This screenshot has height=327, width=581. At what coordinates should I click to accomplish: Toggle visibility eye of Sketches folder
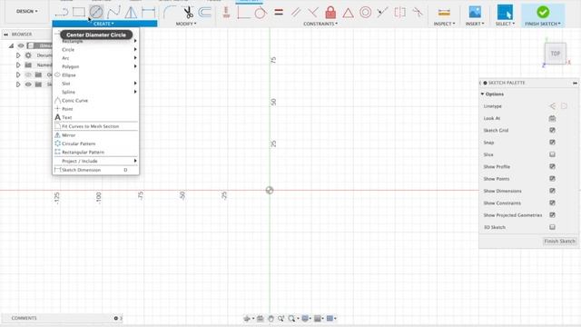28,84
